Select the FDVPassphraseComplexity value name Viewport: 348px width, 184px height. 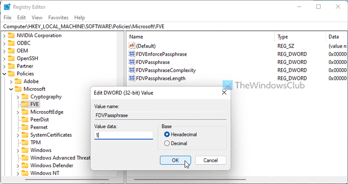pyautogui.click(x=166, y=70)
